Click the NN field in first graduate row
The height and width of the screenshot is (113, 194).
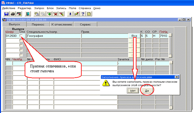[9, 63]
